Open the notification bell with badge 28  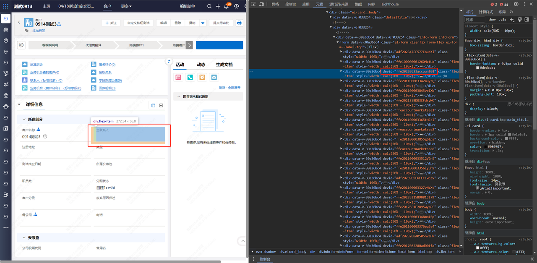[227, 6]
